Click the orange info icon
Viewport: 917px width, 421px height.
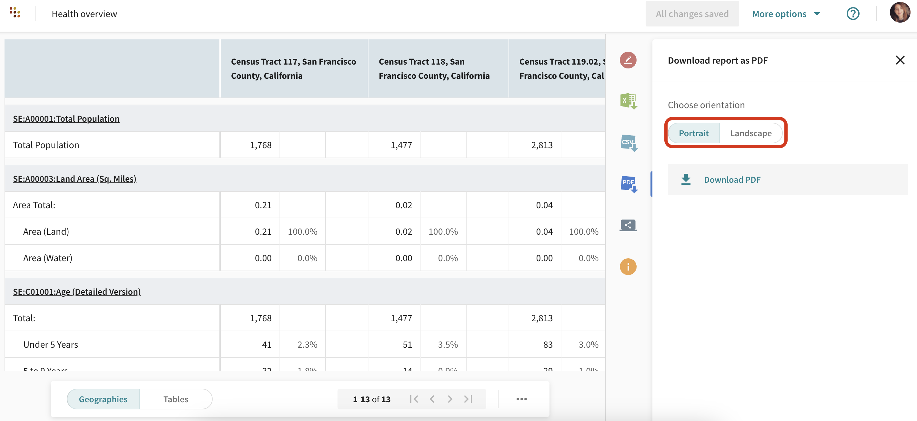click(x=628, y=266)
